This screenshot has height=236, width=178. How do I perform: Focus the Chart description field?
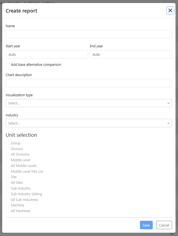click(89, 83)
